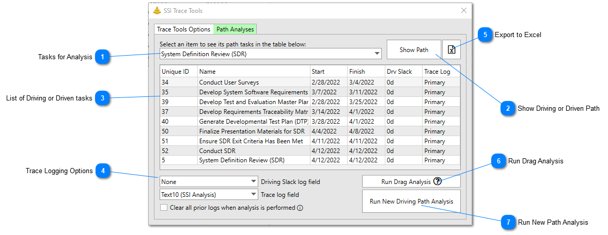
Task: Close the SSI Trace Tools window
Action: [463, 11]
